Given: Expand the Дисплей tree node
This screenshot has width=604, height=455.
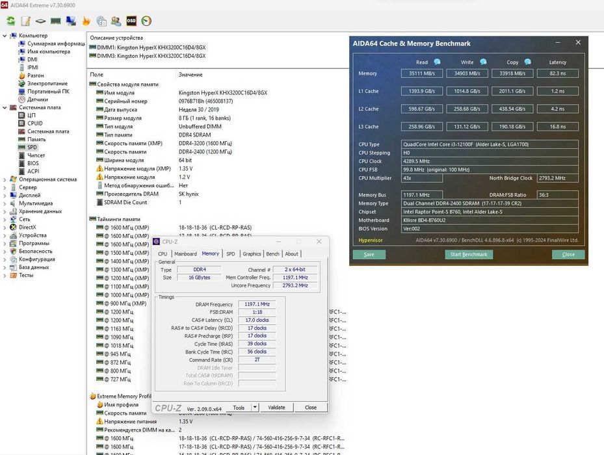Looking at the screenshot, I should (x=5, y=196).
